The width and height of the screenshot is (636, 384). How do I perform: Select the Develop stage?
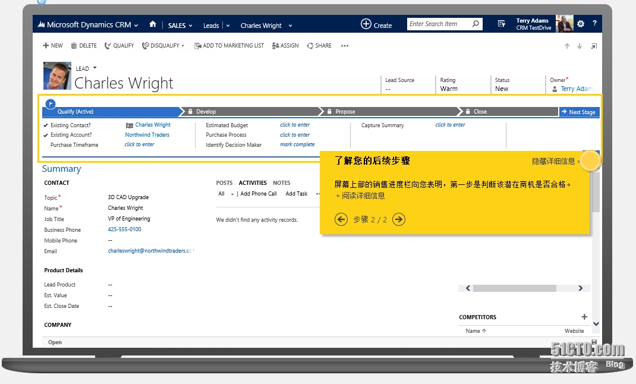coord(251,112)
